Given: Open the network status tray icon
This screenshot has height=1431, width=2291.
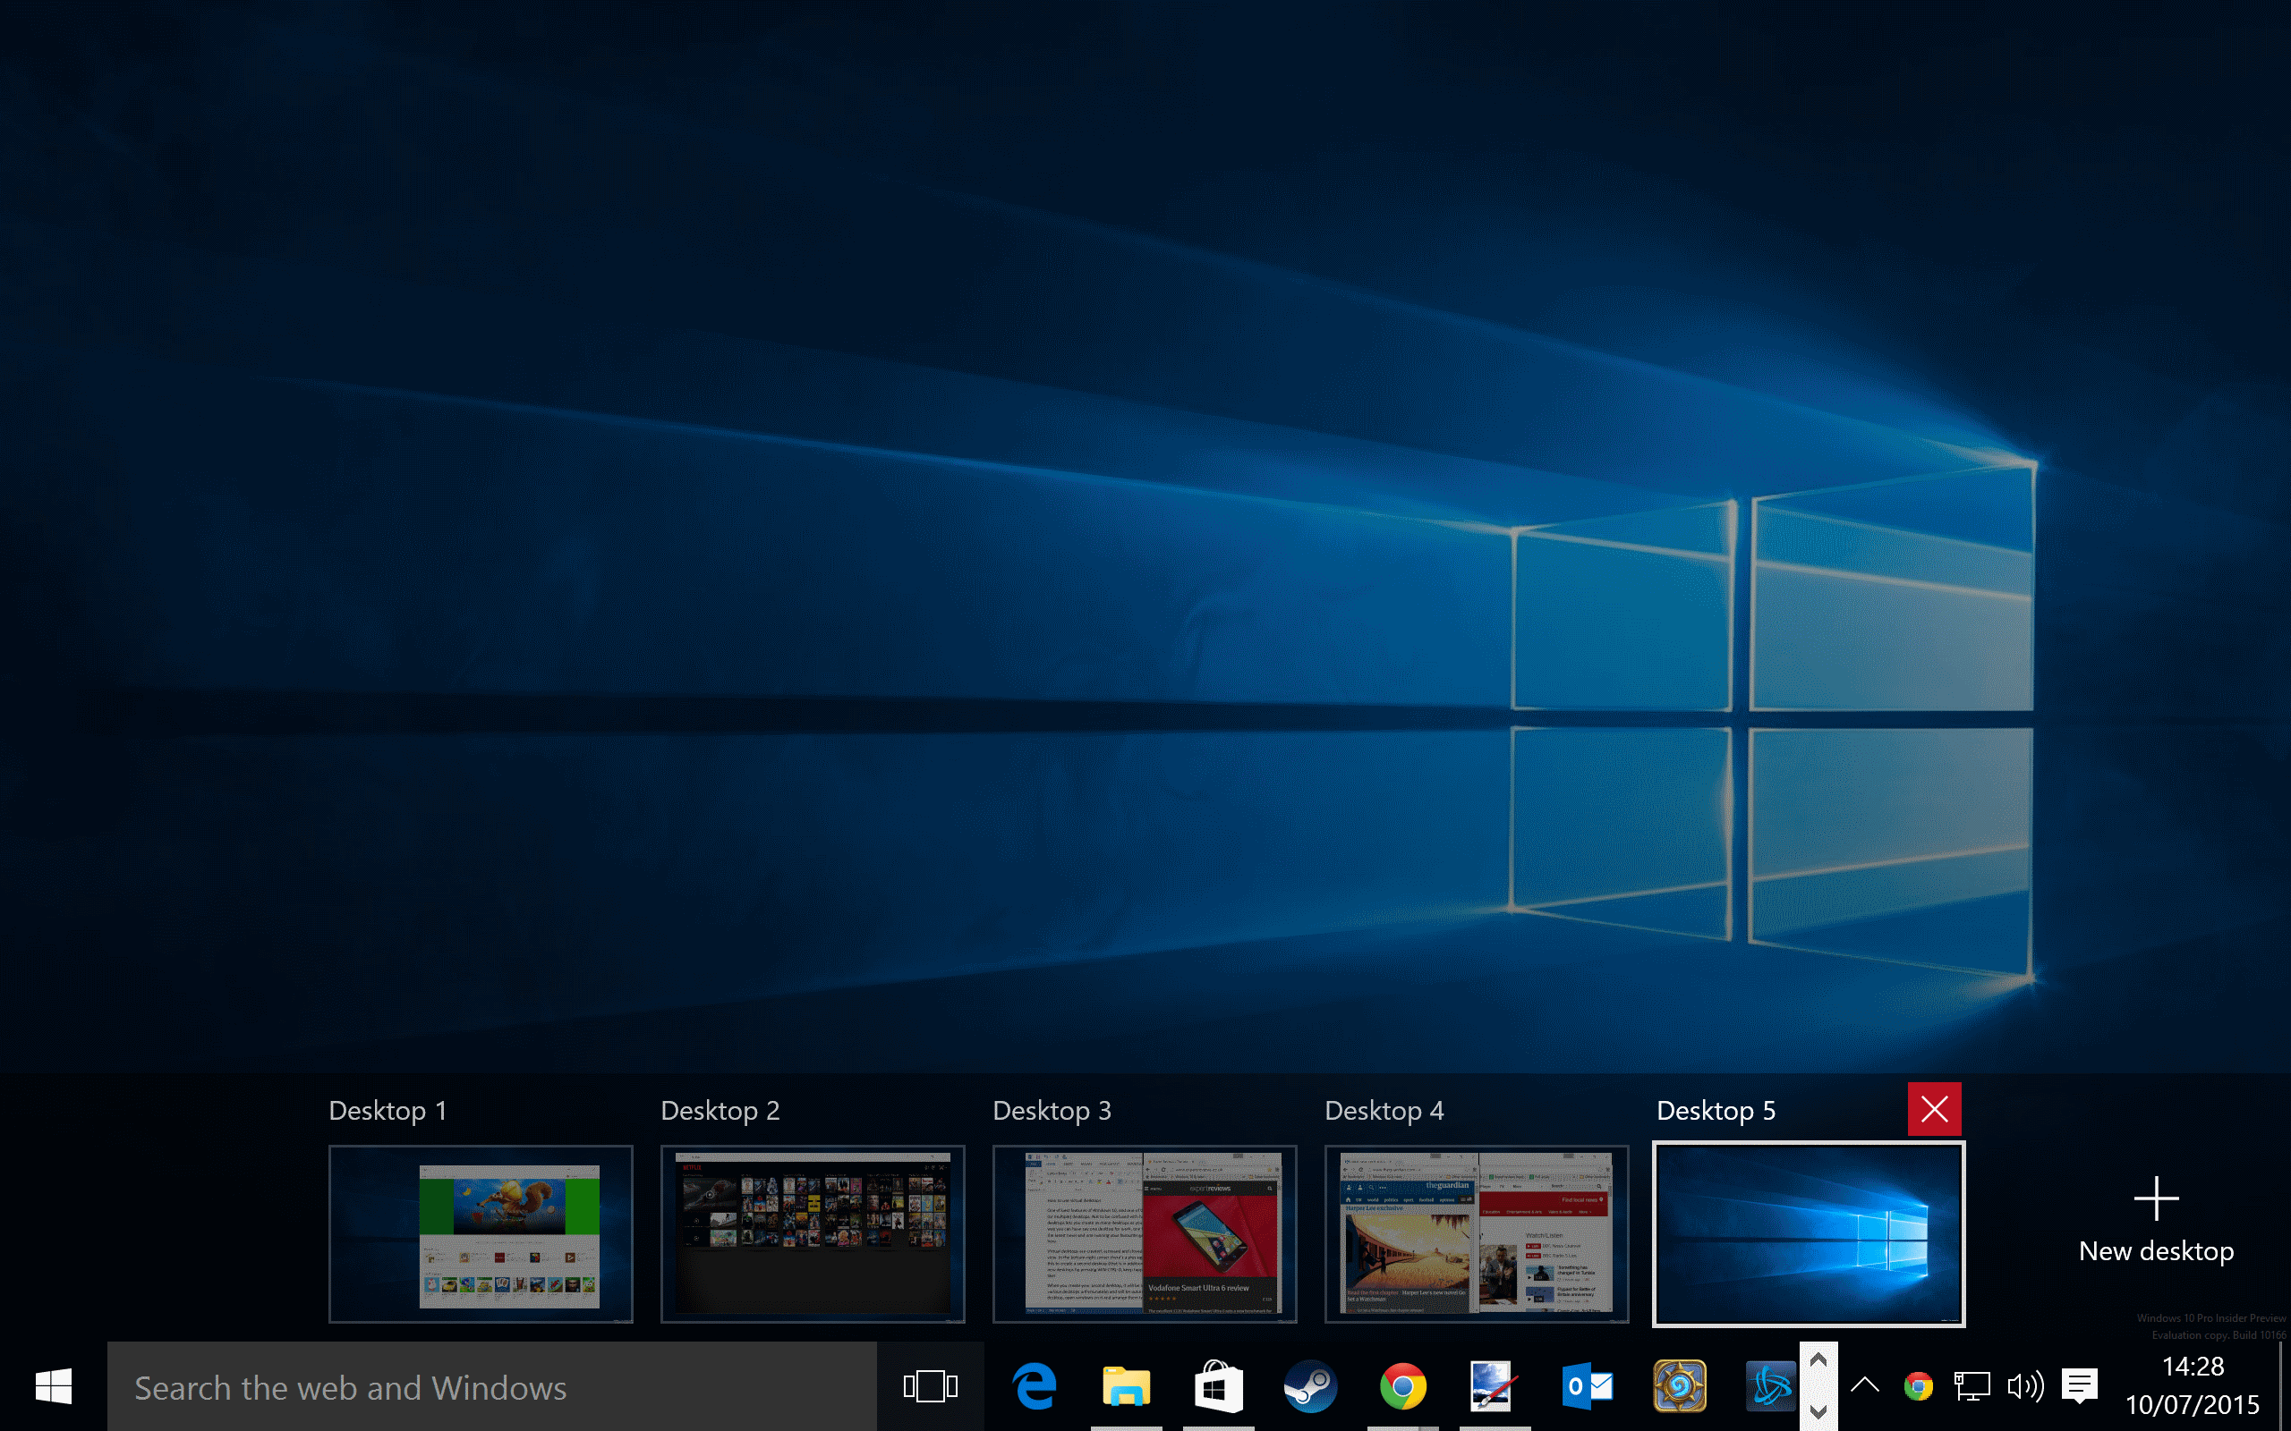Looking at the screenshot, I should pyautogui.click(x=1972, y=1386).
